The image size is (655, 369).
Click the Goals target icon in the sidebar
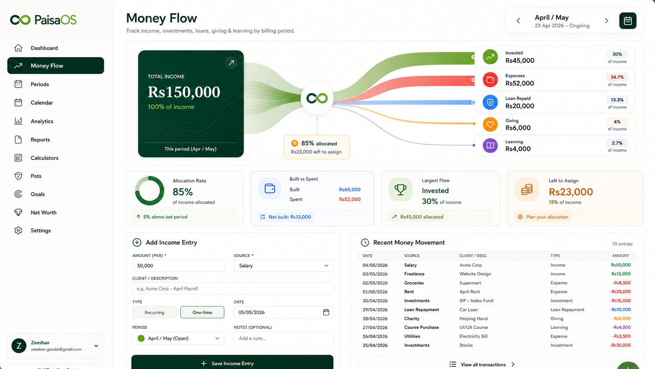click(x=18, y=194)
